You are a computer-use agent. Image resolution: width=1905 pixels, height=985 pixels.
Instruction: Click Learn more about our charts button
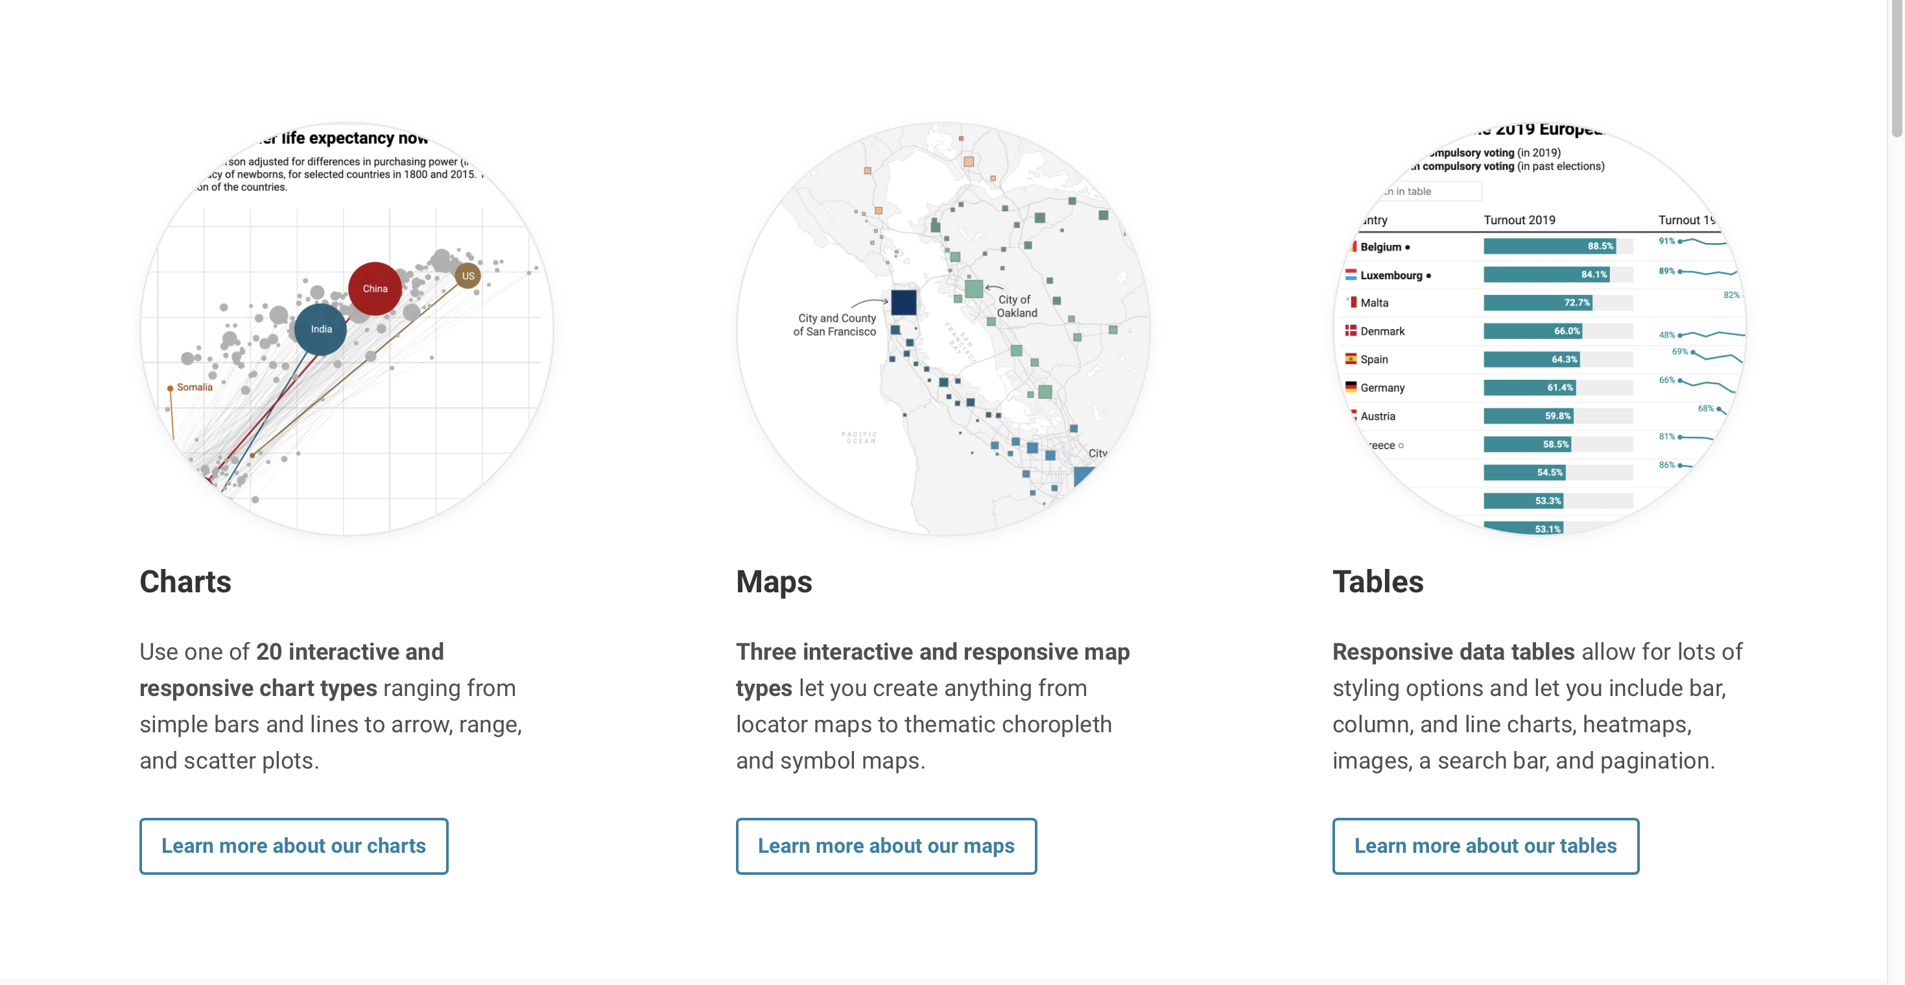click(x=294, y=845)
